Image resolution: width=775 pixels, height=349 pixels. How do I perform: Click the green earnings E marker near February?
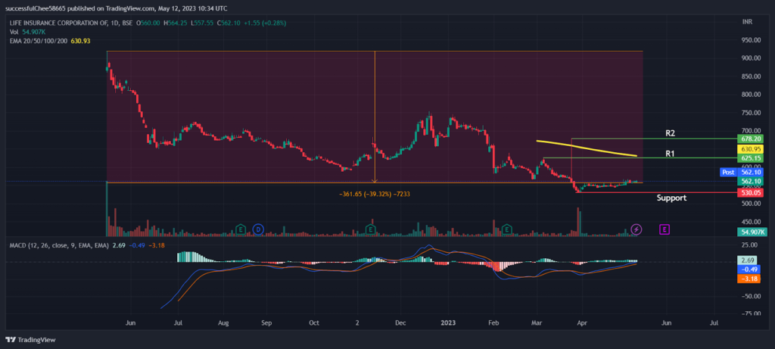tap(506, 229)
